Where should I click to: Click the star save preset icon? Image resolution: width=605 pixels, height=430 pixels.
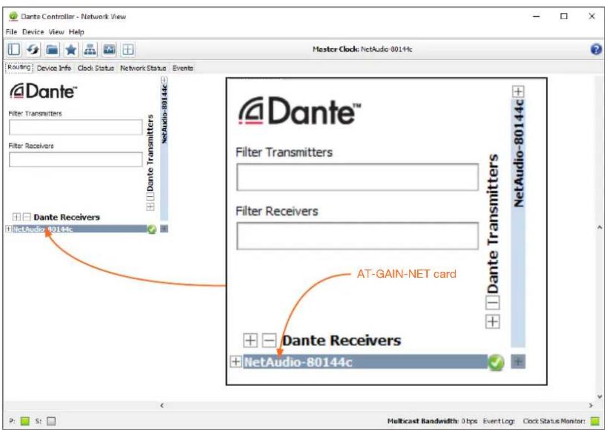[x=71, y=49]
